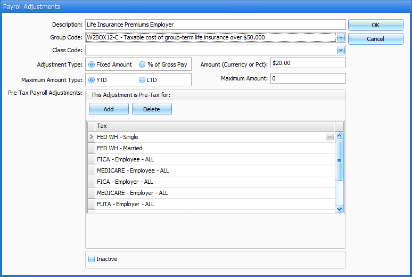Viewport: 412px width, 277px height.
Task: Select the Fixed Amount radio button
Action: click(92, 64)
